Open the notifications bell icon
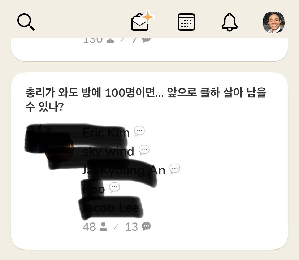The image size is (299, 260). (x=230, y=22)
